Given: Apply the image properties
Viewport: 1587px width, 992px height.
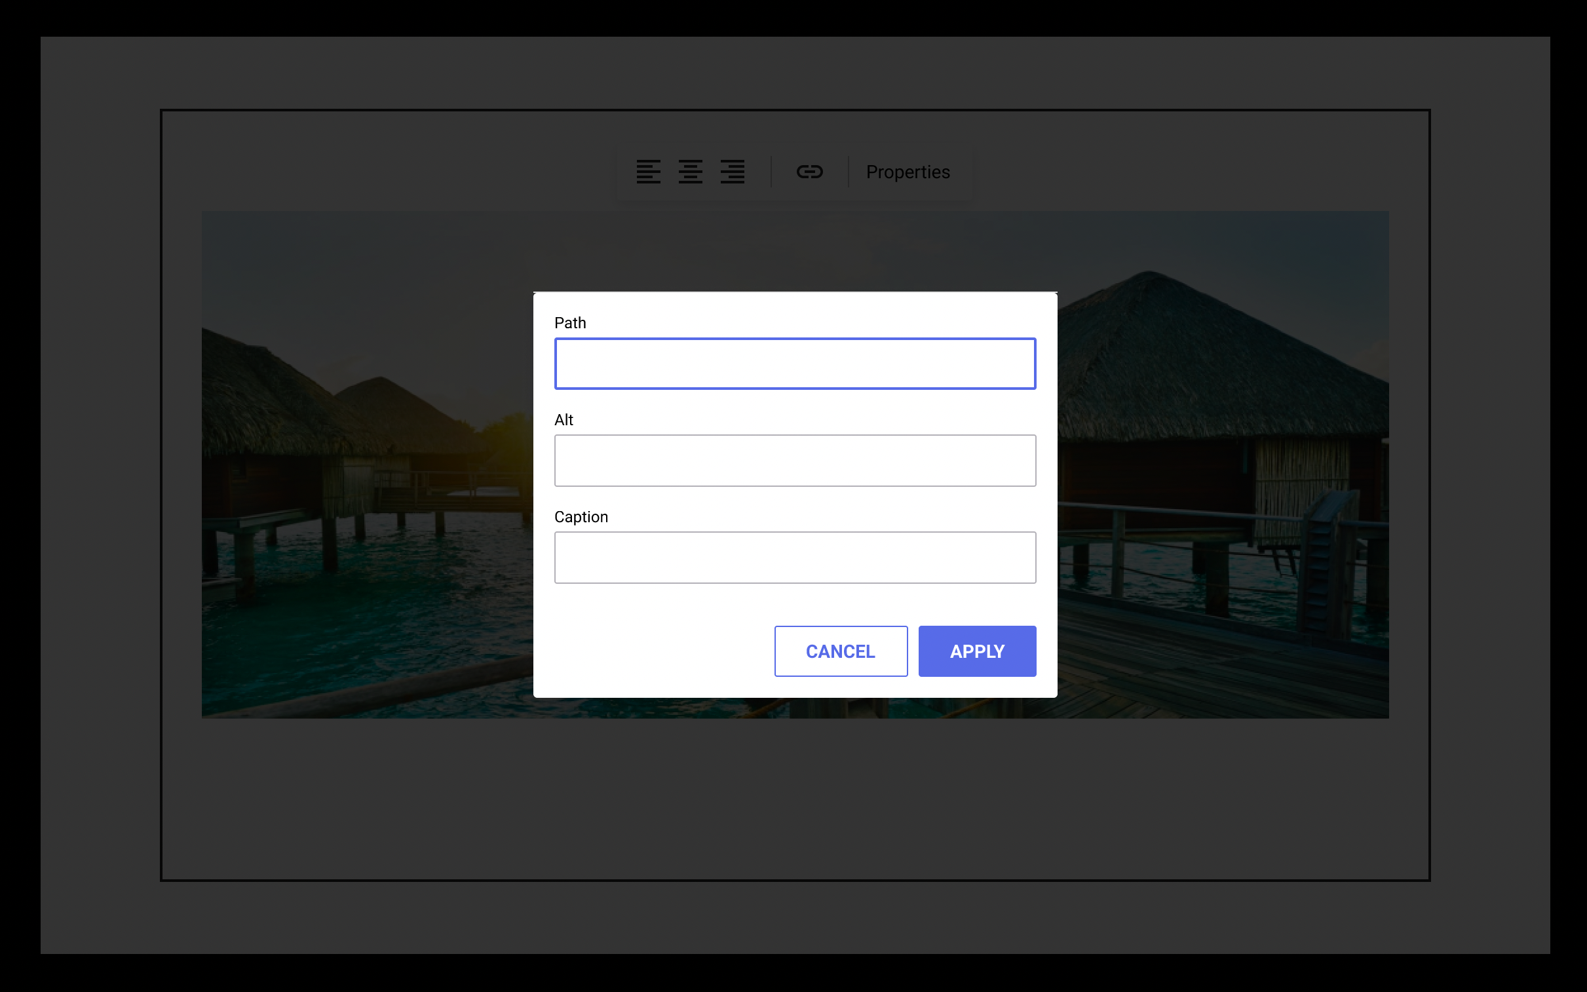Looking at the screenshot, I should click(977, 651).
